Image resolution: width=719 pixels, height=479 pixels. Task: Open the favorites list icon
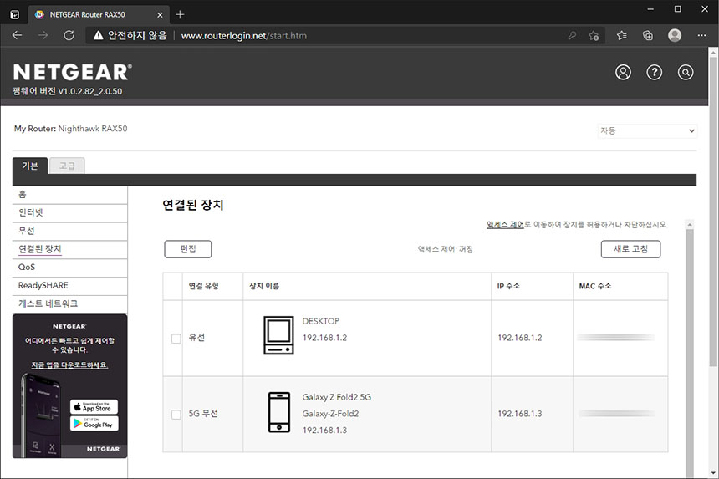(x=622, y=35)
